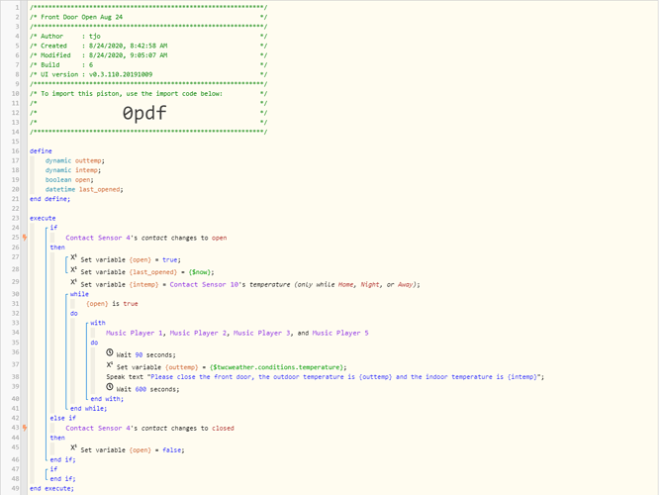Screen dimensions: 663x495
Task: Click the 'end execute;' statement
Action: point(51,489)
